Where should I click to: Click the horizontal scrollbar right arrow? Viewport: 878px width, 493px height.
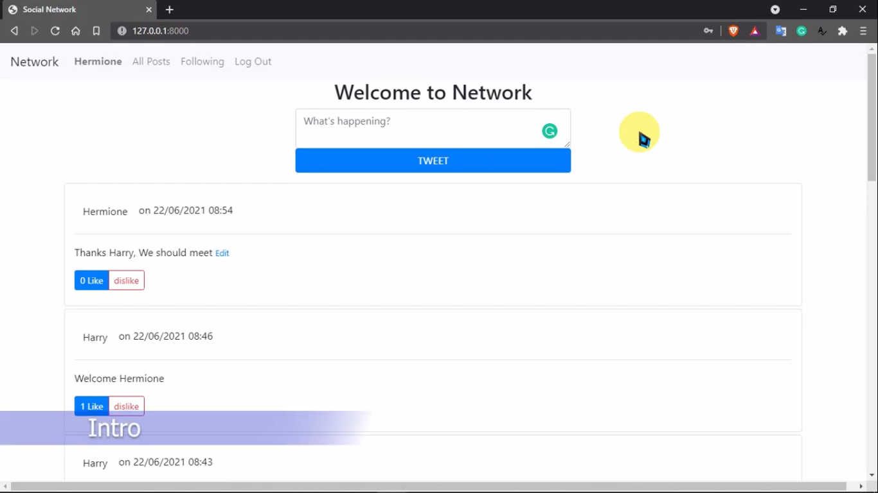coord(861,487)
